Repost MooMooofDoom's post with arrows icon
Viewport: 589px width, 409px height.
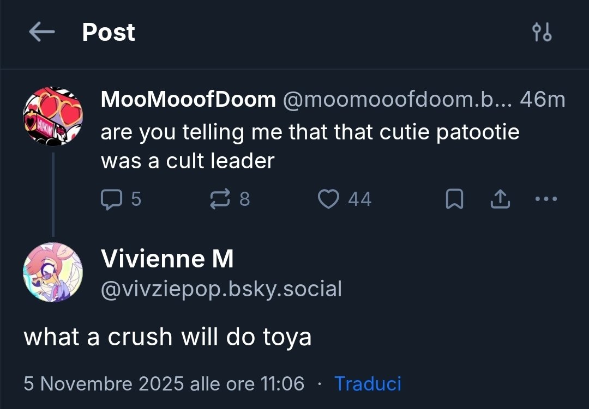coord(220,199)
